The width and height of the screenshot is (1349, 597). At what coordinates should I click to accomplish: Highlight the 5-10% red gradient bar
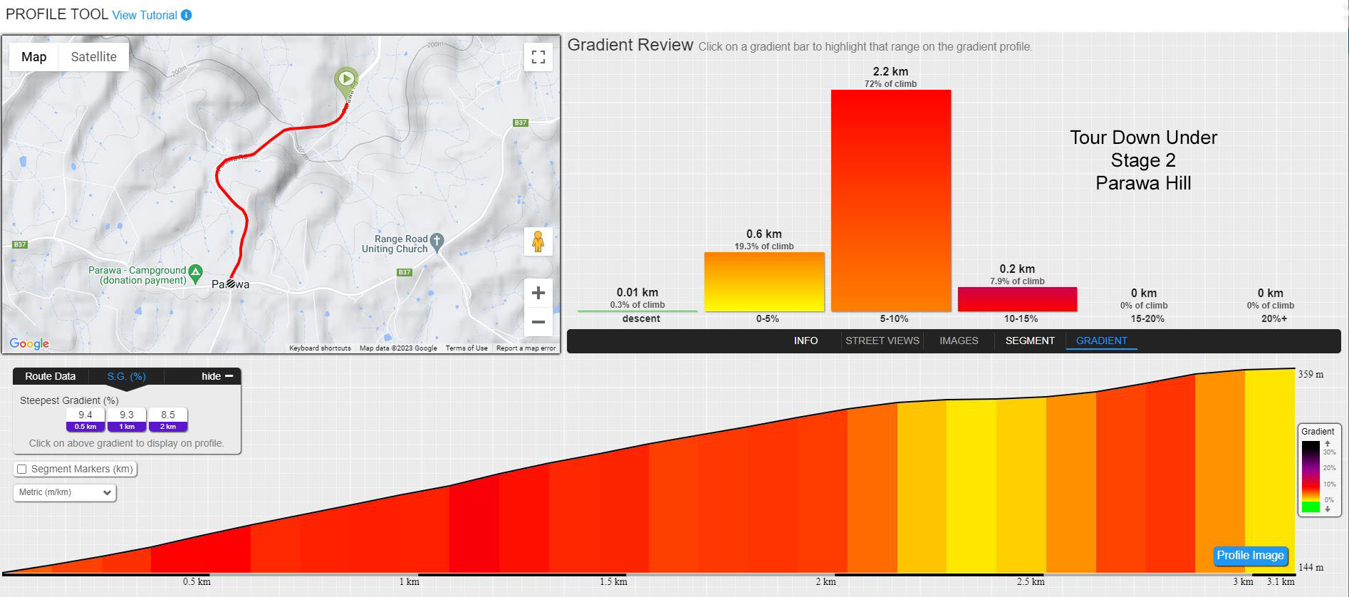(x=890, y=200)
